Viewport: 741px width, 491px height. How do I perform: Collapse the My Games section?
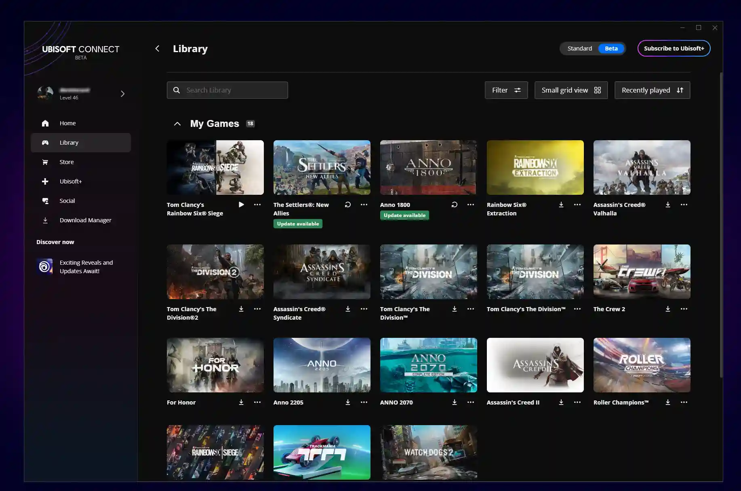click(x=177, y=124)
